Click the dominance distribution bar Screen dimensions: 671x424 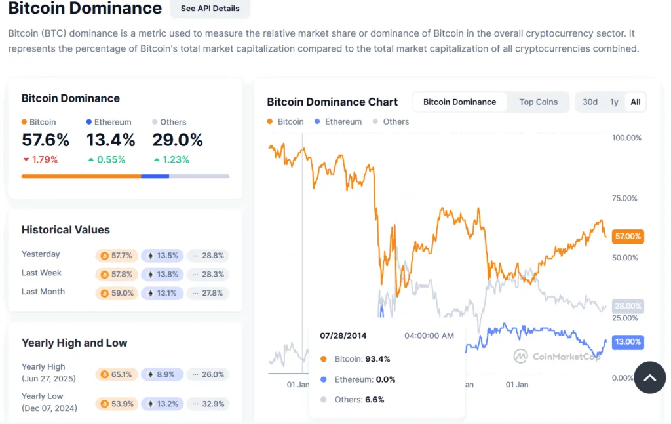coord(125,176)
